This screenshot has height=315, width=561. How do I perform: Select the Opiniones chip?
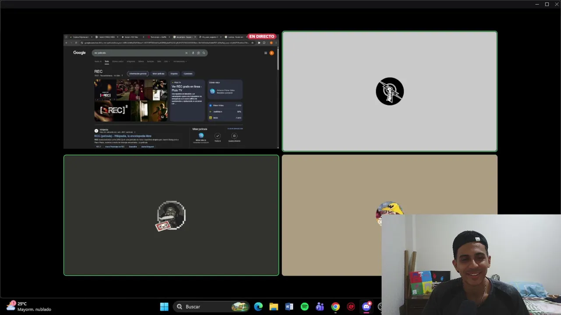click(188, 73)
